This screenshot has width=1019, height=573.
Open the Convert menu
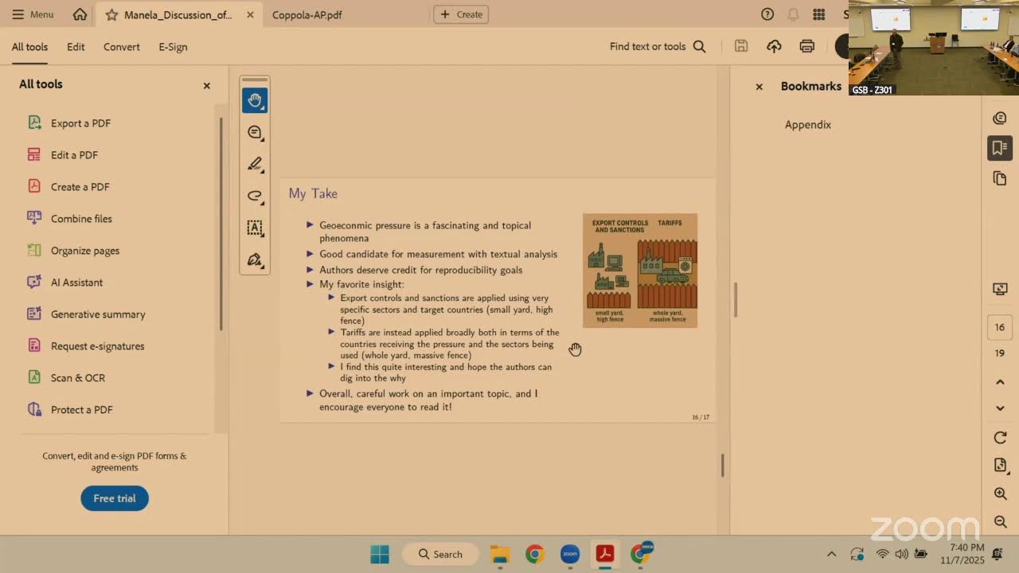[x=122, y=46]
